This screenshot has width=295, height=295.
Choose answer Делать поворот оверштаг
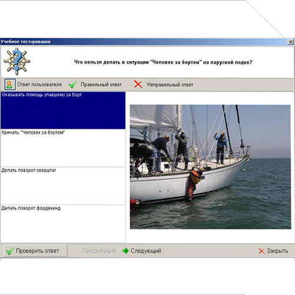point(63,186)
